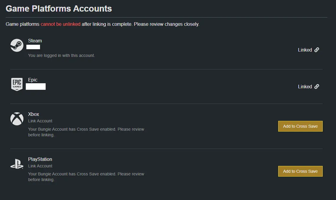Click the Linked status label for Epic
The image size is (336, 200).
pos(305,87)
